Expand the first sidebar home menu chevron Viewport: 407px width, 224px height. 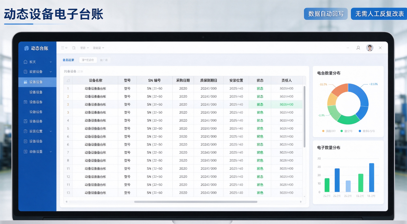click(x=51, y=62)
